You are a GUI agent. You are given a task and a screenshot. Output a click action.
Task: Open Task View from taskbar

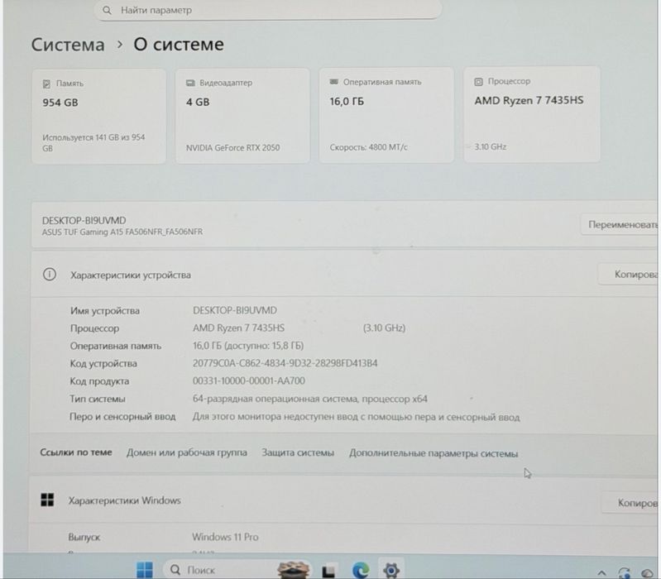(x=328, y=571)
